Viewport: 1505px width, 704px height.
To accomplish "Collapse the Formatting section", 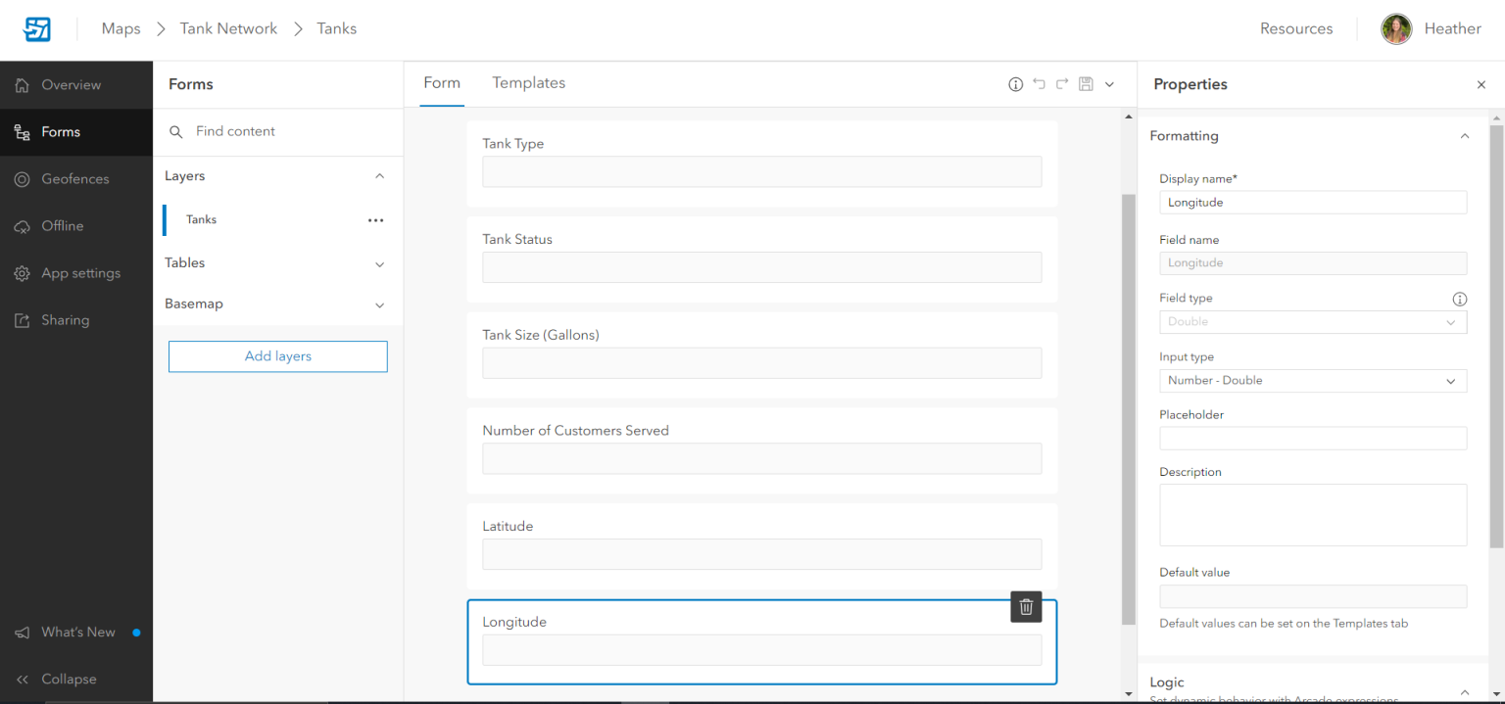I will [x=1464, y=135].
